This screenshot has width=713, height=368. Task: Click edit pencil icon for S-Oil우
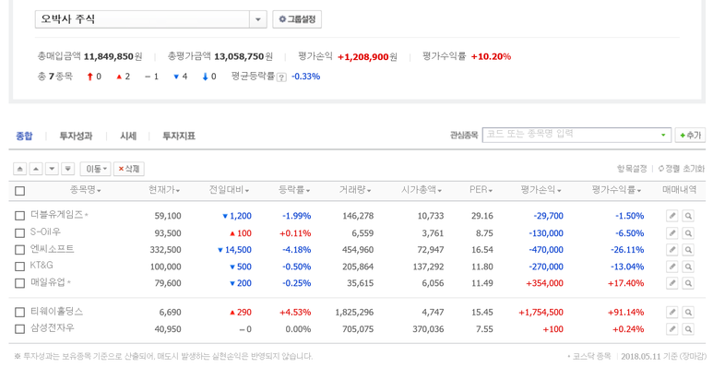coord(672,233)
